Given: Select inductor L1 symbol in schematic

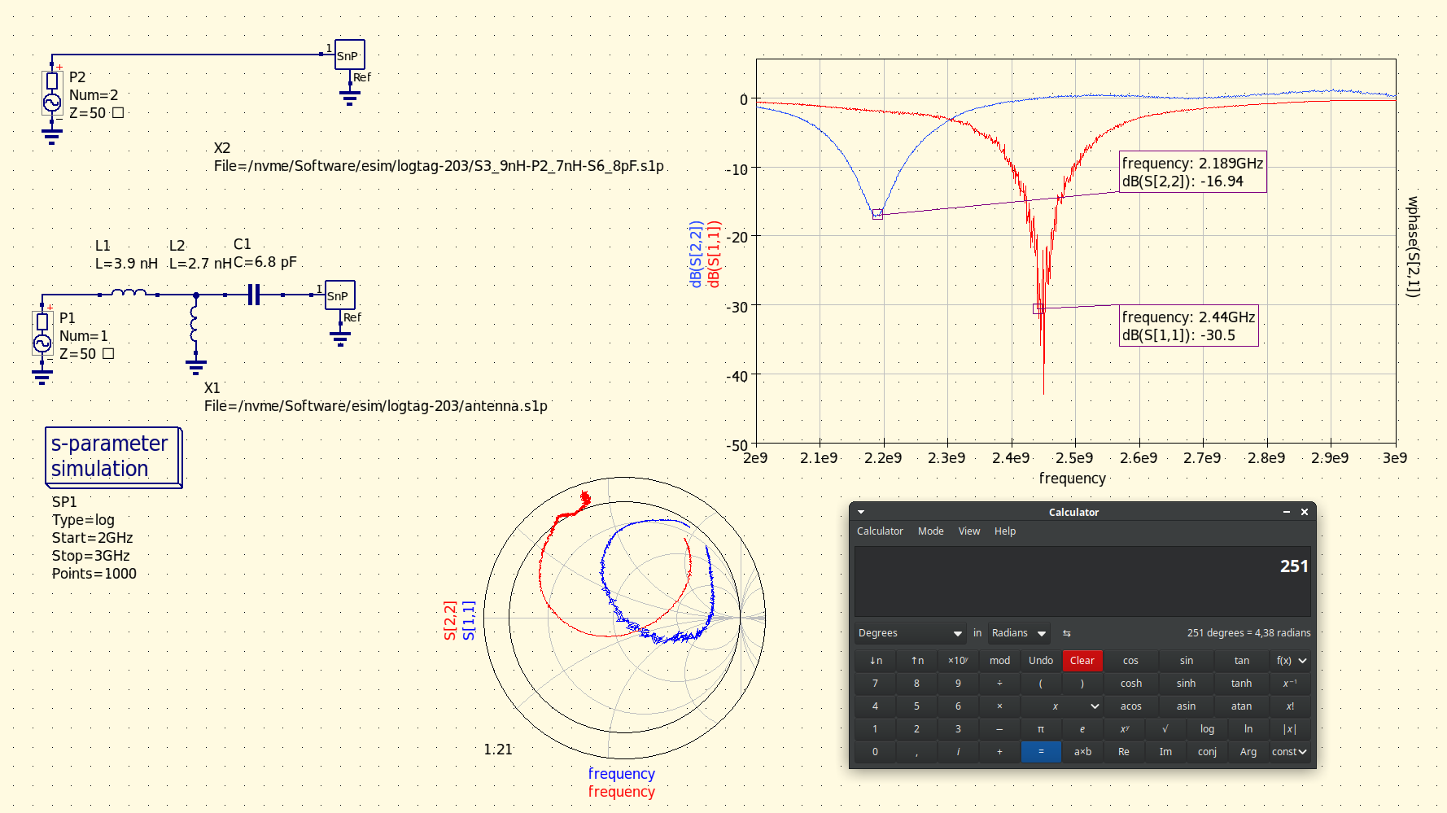Looking at the screenshot, I should click(129, 293).
